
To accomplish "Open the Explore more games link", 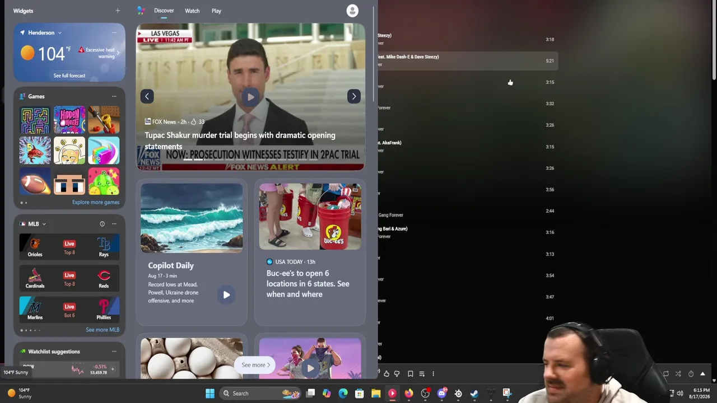I will coord(96,202).
